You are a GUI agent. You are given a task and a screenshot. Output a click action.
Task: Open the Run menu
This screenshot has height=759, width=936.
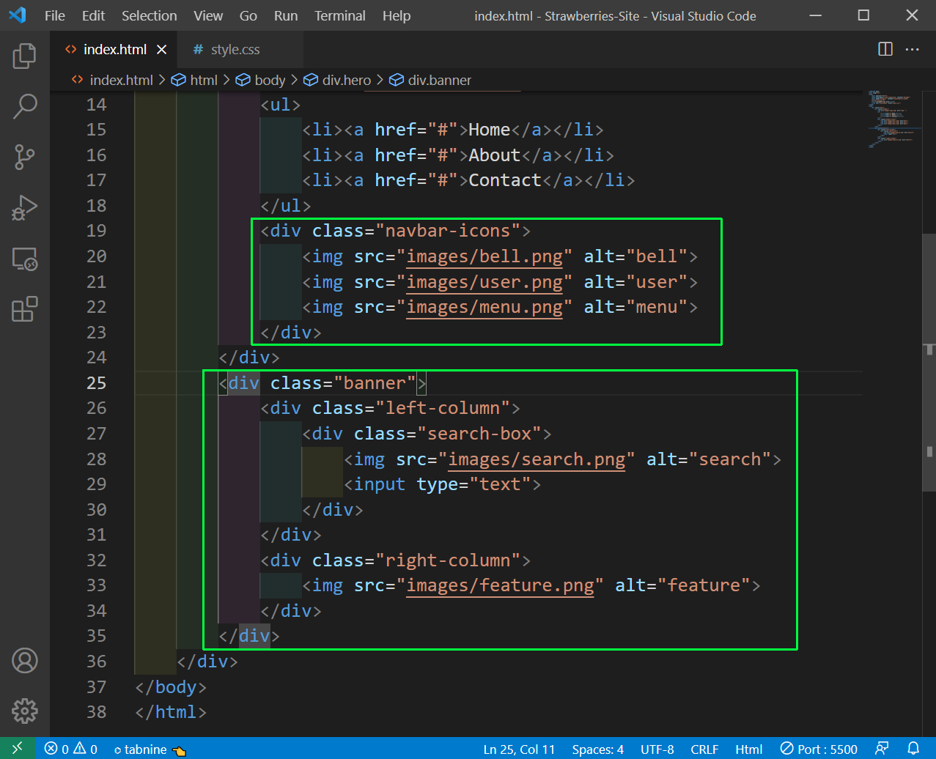pos(286,15)
